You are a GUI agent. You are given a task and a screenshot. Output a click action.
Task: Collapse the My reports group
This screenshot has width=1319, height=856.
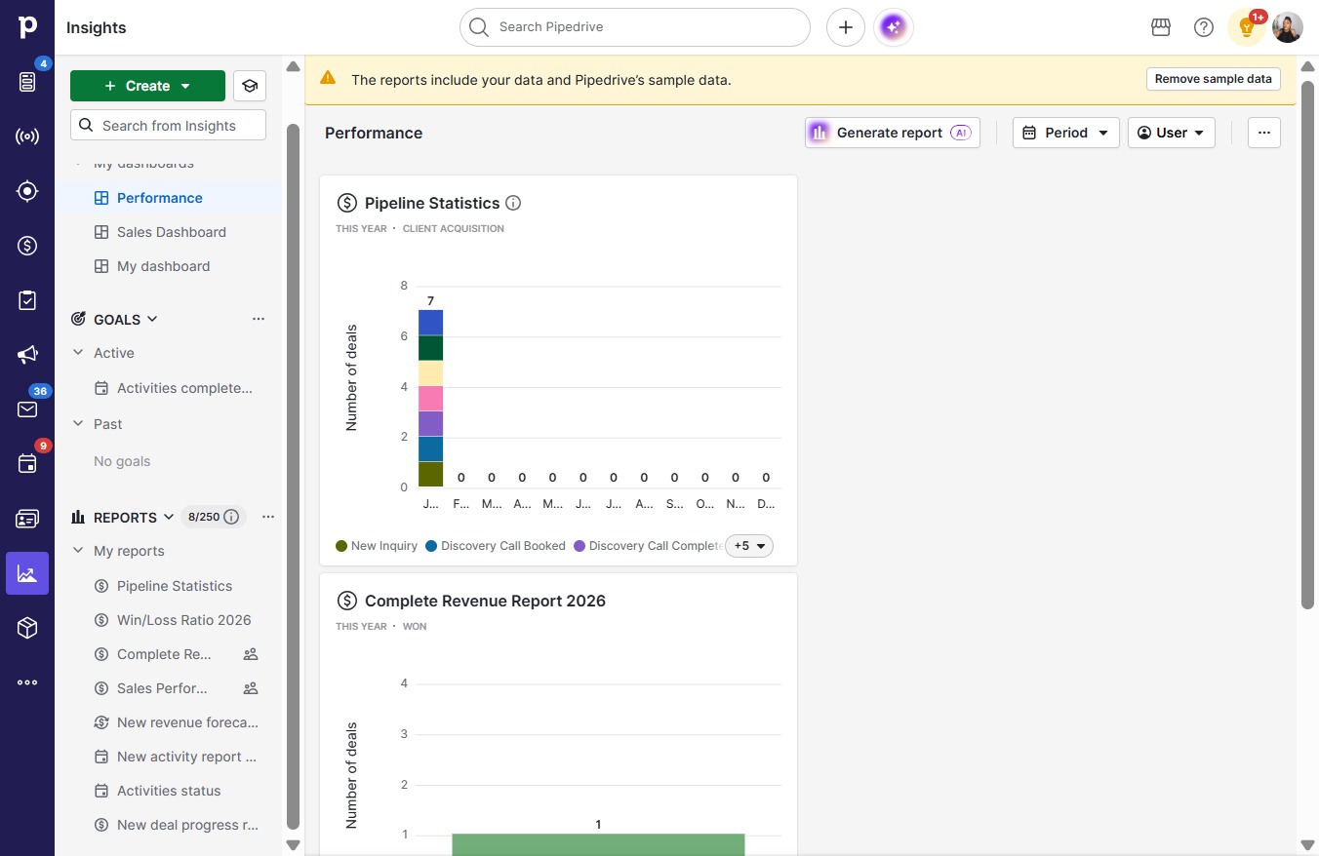pyautogui.click(x=78, y=551)
